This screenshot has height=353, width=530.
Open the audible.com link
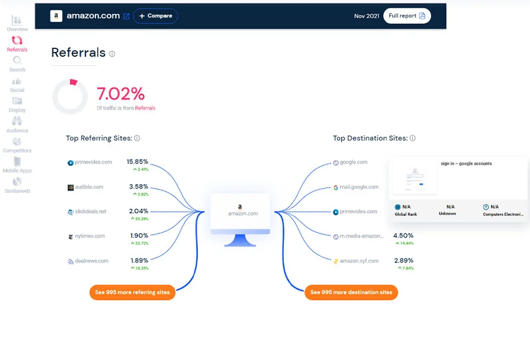pos(89,187)
